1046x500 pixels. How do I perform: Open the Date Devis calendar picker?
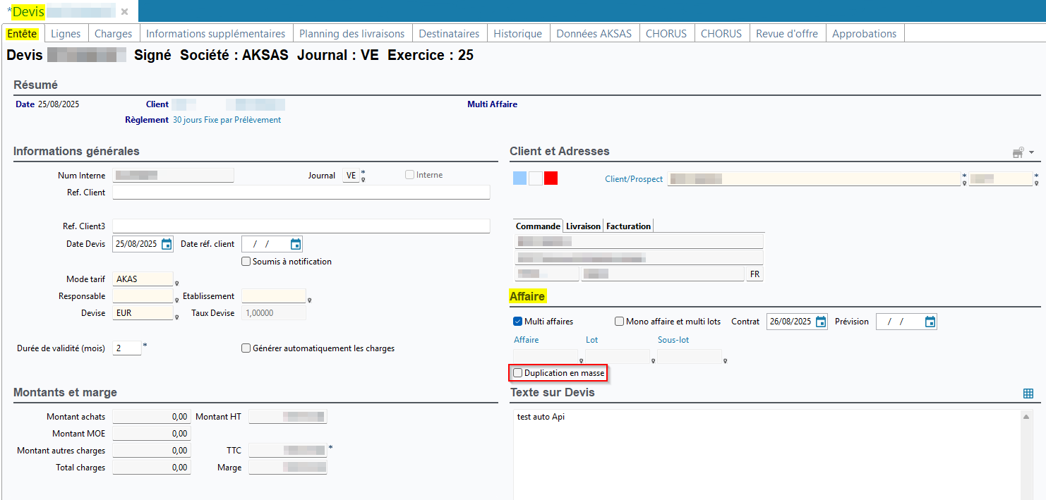coord(167,244)
